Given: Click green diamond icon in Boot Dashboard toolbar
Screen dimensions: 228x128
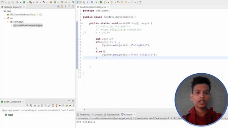Looking at the screenshot, I should coord(67,106).
